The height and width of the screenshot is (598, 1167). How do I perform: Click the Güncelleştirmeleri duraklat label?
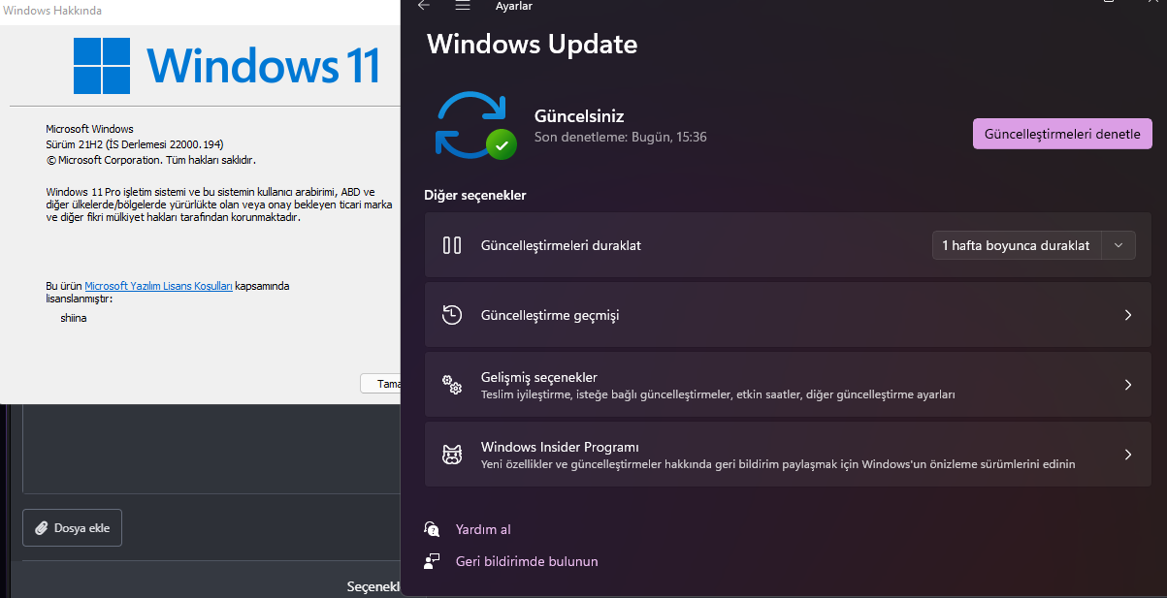tap(561, 245)
